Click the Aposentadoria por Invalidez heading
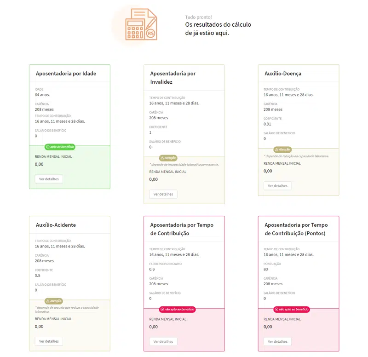Image resolution: width=368 pixels, height=357 pixels. point(173,78)
